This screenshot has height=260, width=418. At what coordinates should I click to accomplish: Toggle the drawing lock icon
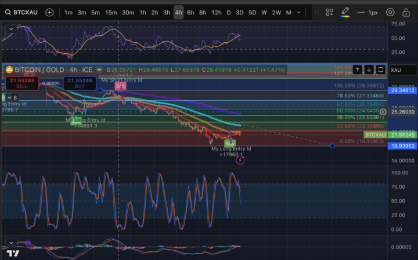[406, 12]
